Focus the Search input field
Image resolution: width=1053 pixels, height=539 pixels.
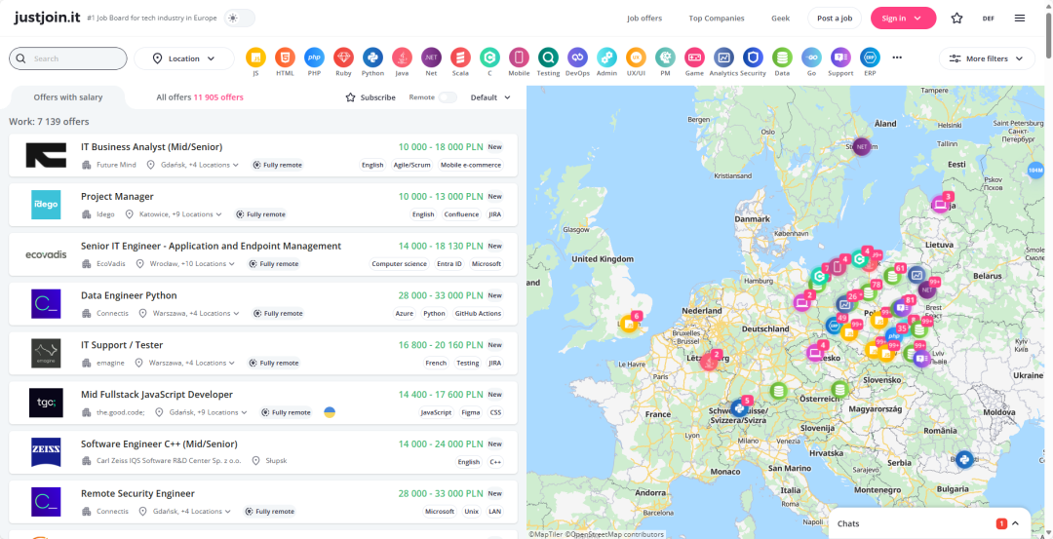(x=68, y=58)
